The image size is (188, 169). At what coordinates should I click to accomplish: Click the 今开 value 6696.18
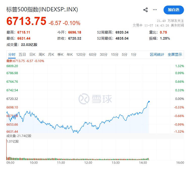[x=75, y=32]
